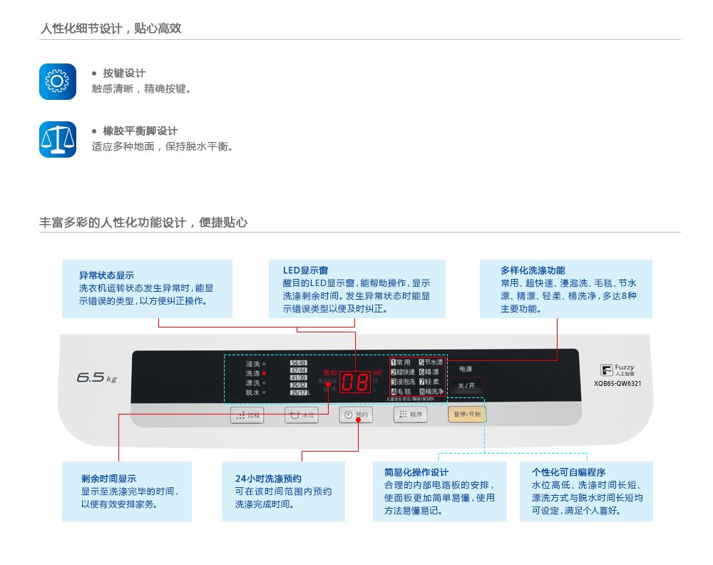The image size is (713, 565).
Task: Click the blue balance scale icon
Action: coord(57,139)
